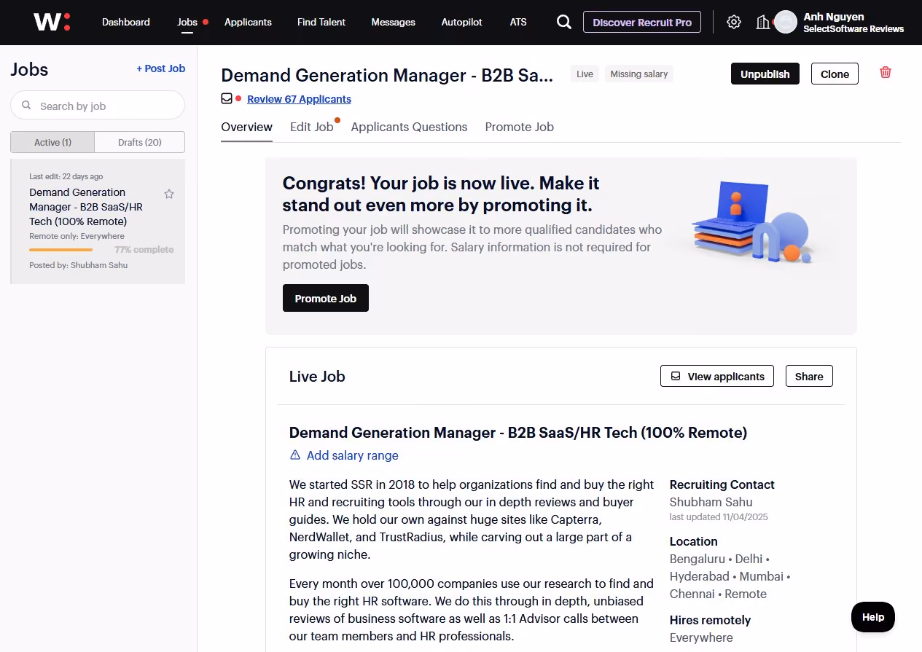
Task: Click the Live status badge
Action: pos(585,74)
